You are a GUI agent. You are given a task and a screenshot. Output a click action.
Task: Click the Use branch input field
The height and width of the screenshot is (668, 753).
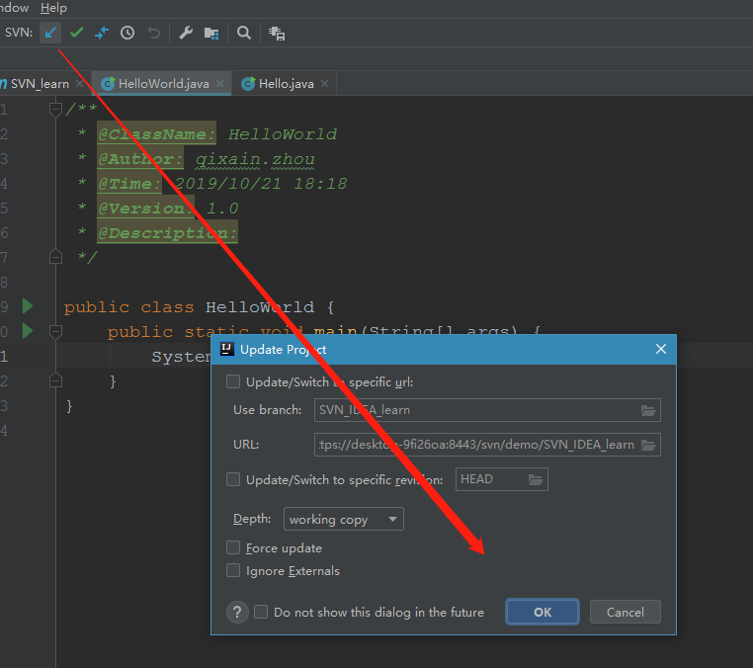pos(487,410)
